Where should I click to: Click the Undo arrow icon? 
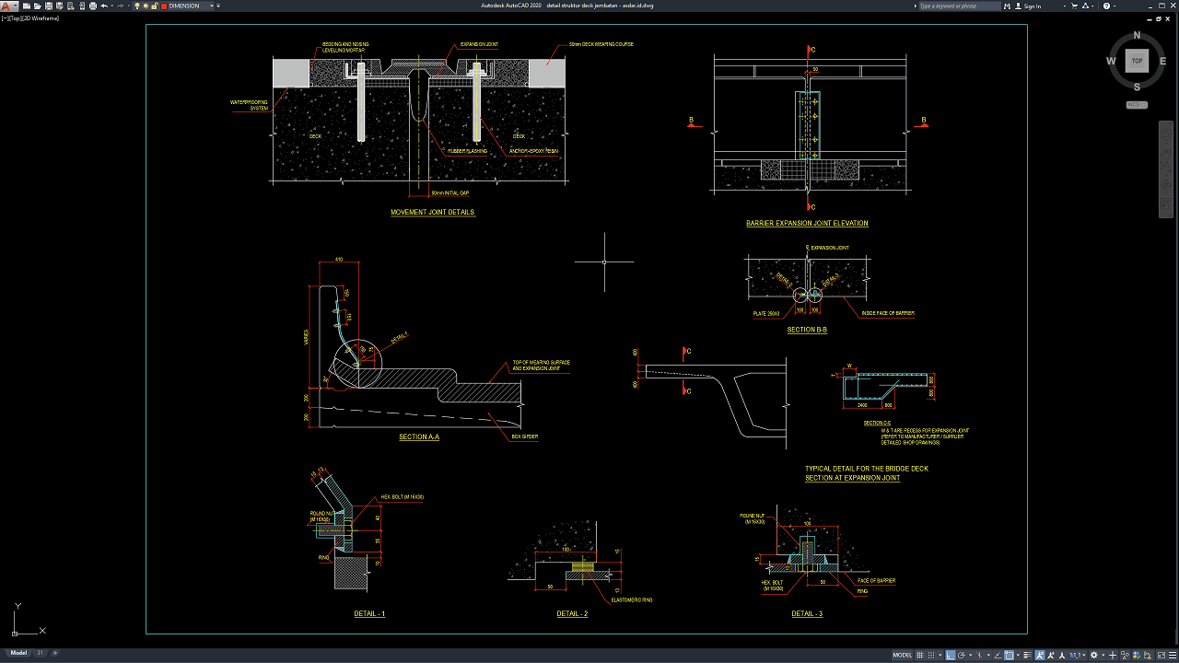click(104, 6)
